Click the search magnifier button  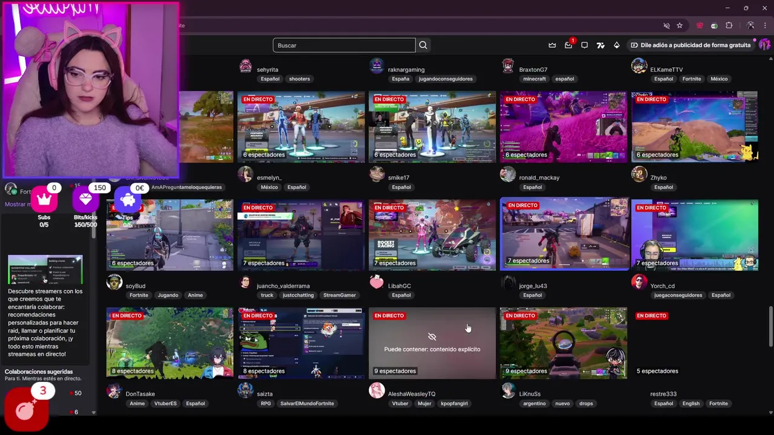point(423,45)
